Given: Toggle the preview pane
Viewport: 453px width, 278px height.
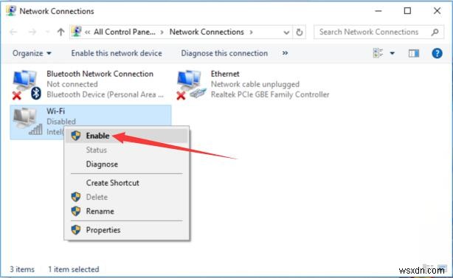Looking at the screenshot, I should [414, 53].
